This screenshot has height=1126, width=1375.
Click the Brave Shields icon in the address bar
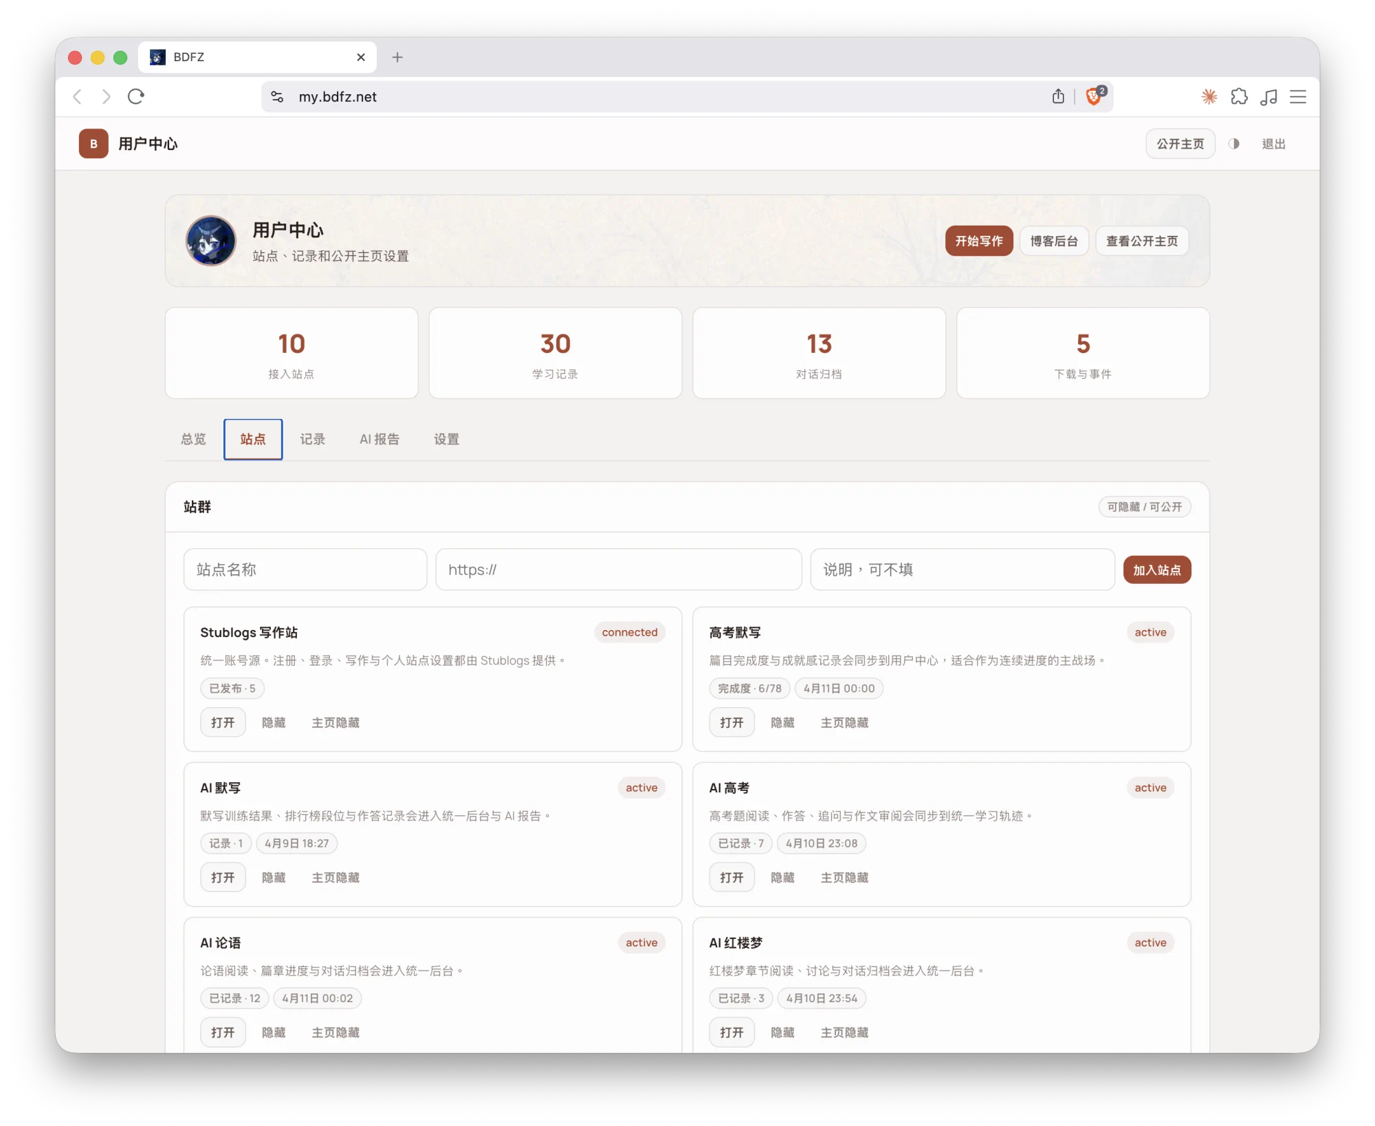point(1092,97)
